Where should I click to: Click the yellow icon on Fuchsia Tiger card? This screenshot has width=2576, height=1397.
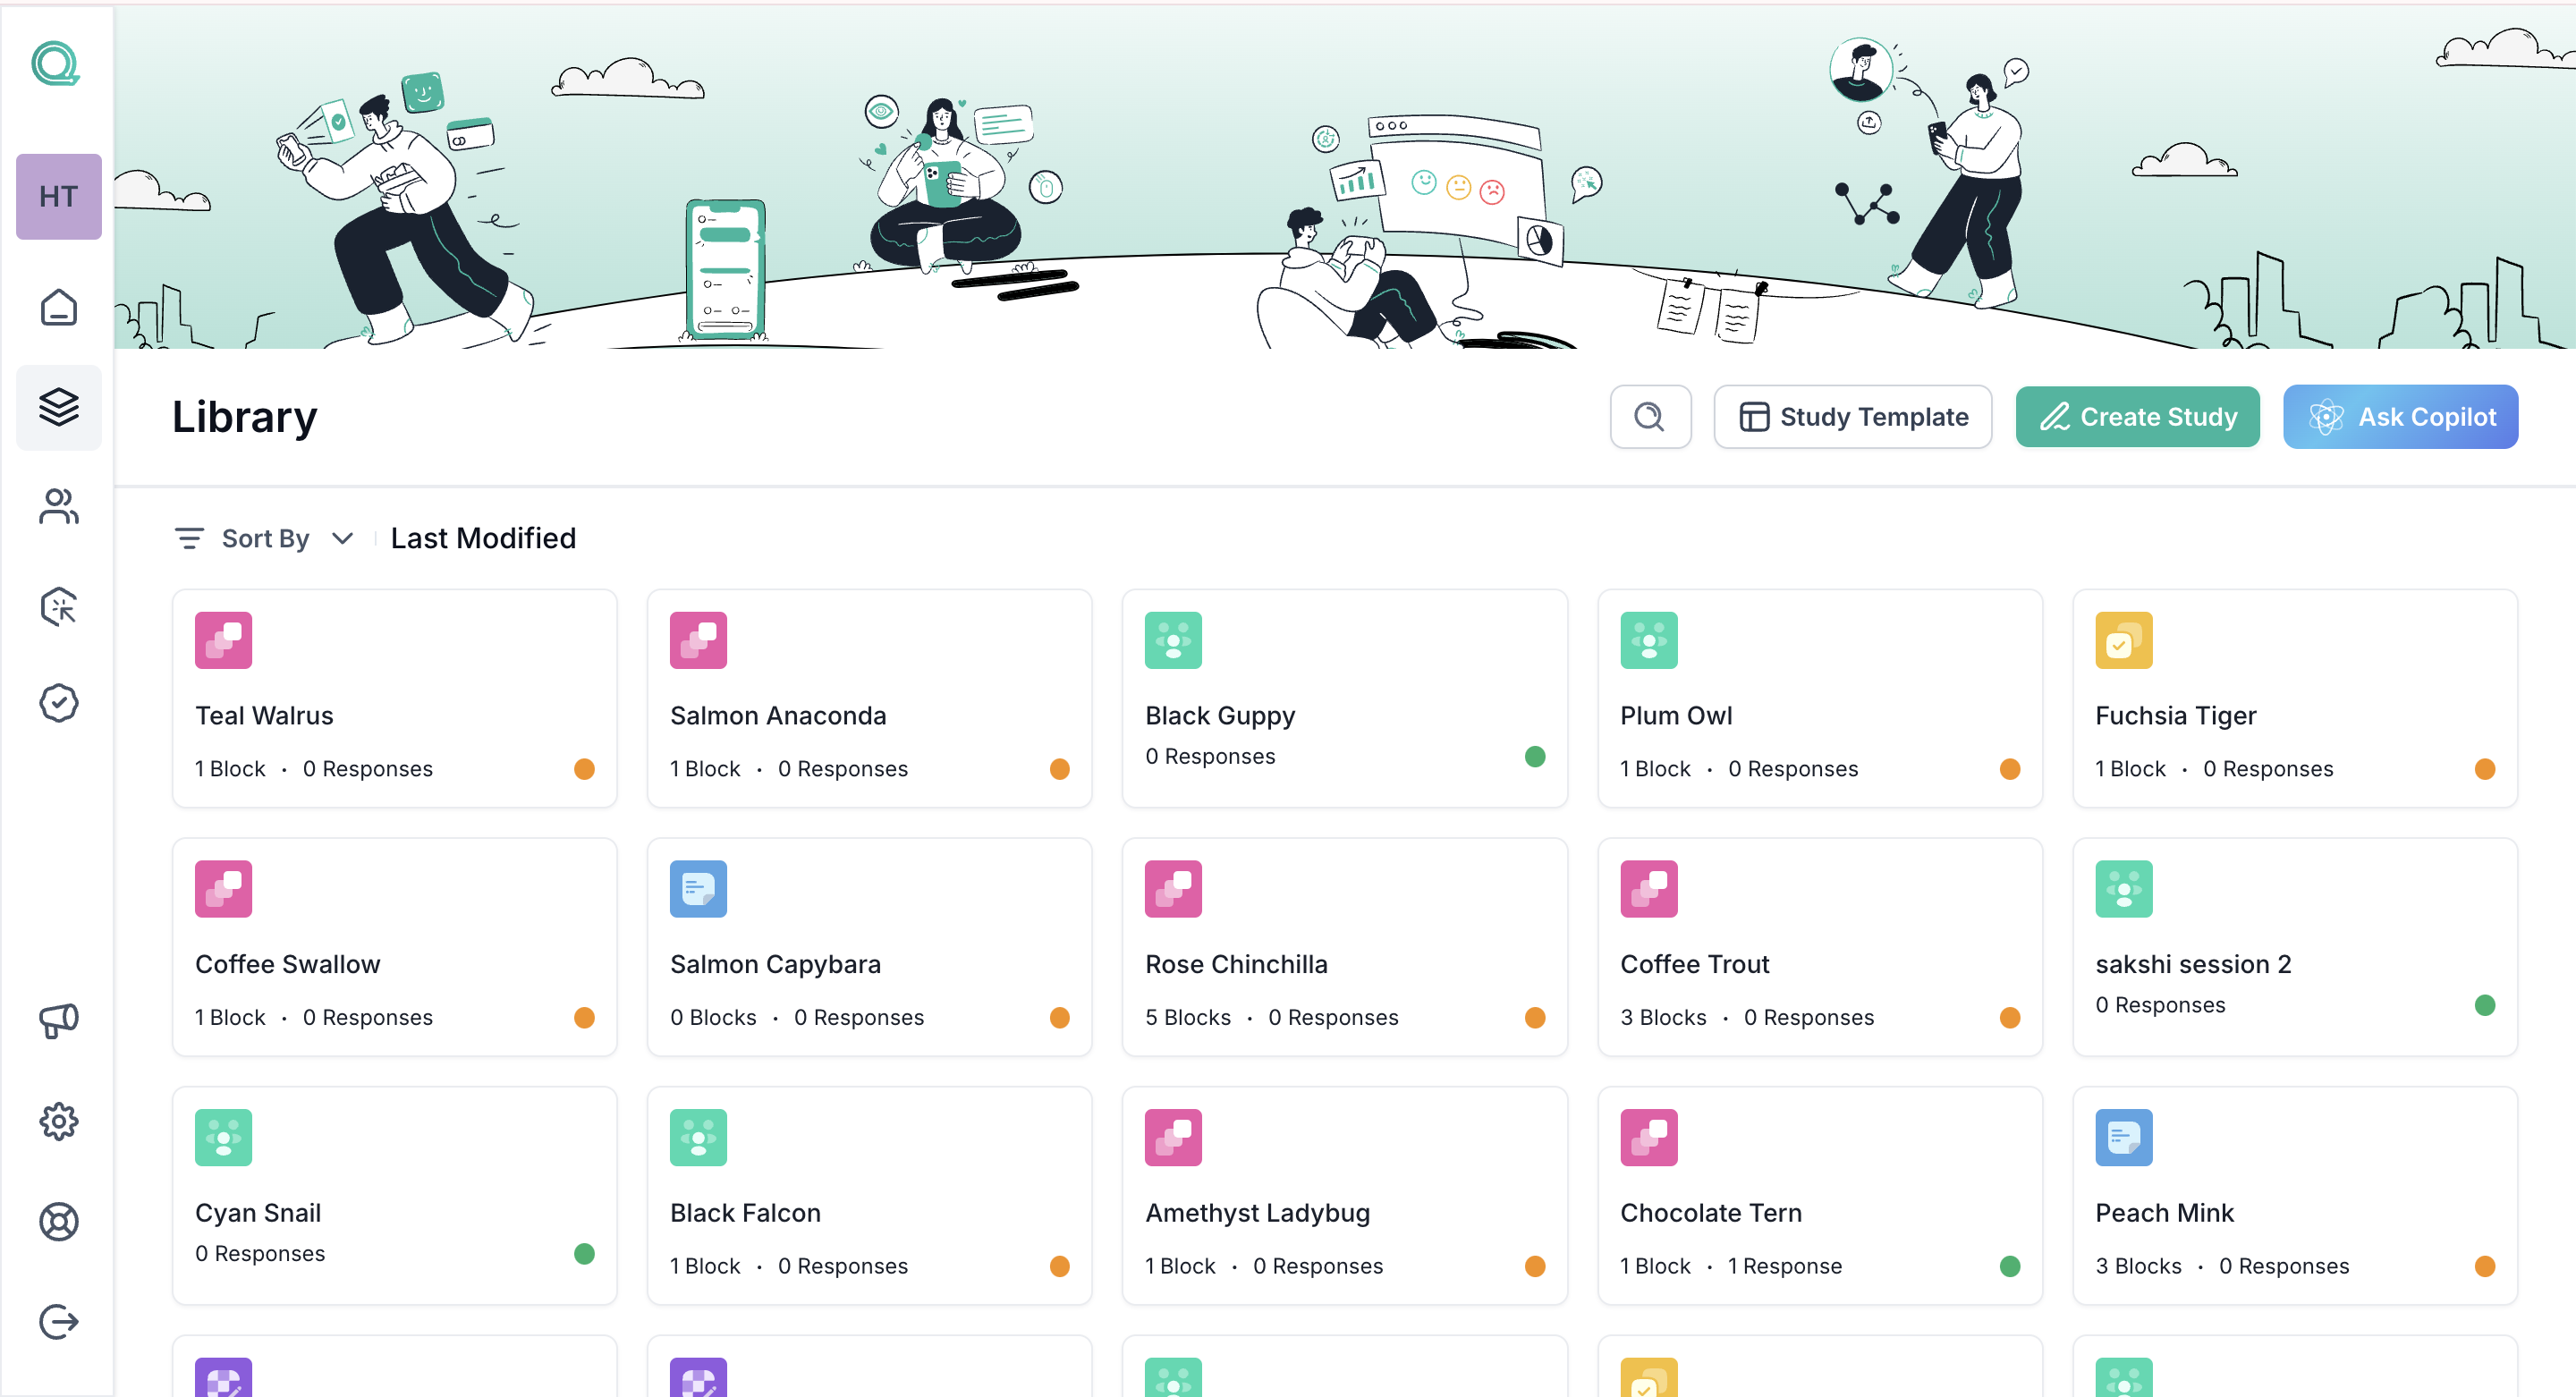pos(2123,640)
